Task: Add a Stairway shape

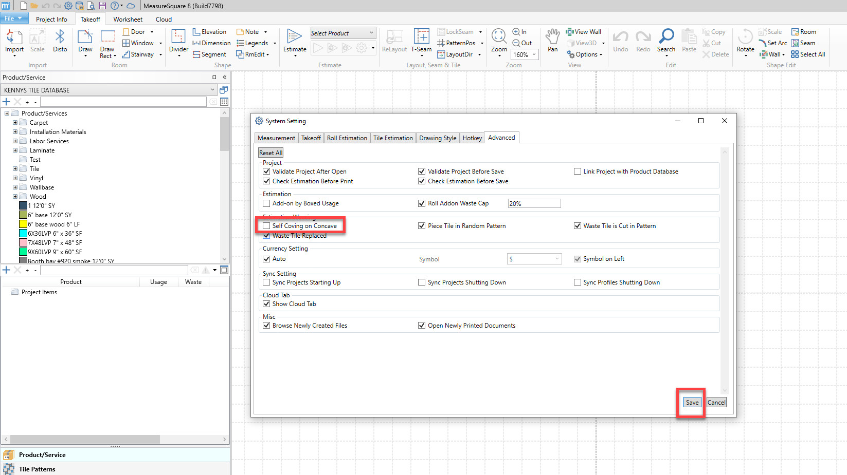Action: [138, 54]
